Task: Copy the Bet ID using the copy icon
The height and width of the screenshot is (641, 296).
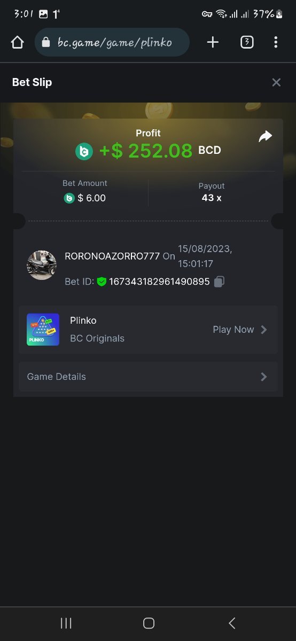Action: [x=219, y=282]
